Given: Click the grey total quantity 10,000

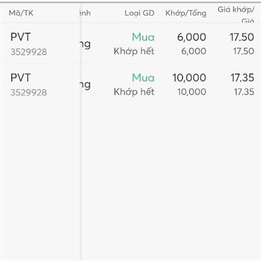Looking at the screenshot, I should [x=192, y=92].
